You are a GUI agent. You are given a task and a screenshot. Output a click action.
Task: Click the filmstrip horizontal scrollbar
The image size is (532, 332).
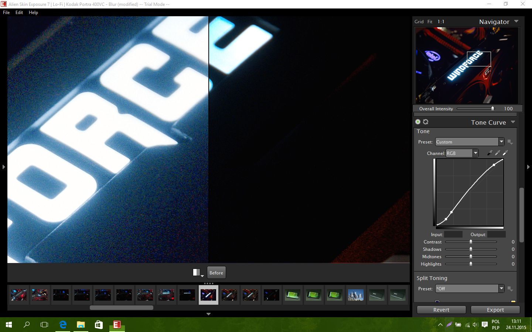[122, 308]
